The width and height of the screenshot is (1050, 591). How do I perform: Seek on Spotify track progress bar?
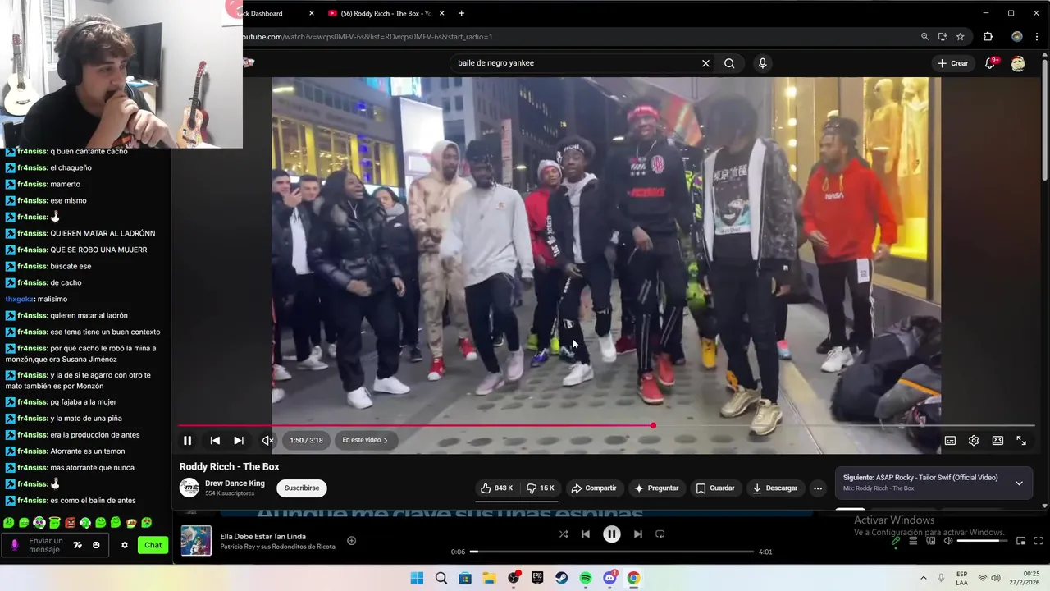coord(612,552)
